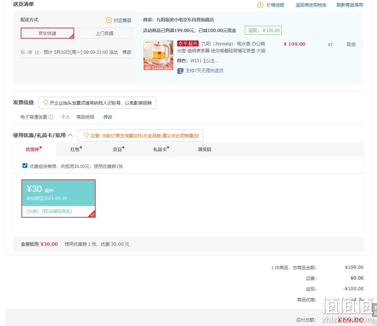The width and height of the screenshot is (377, 326).
Task: Click the lightbulb icon in PLUS coupon notice
Action: (86, 136)
